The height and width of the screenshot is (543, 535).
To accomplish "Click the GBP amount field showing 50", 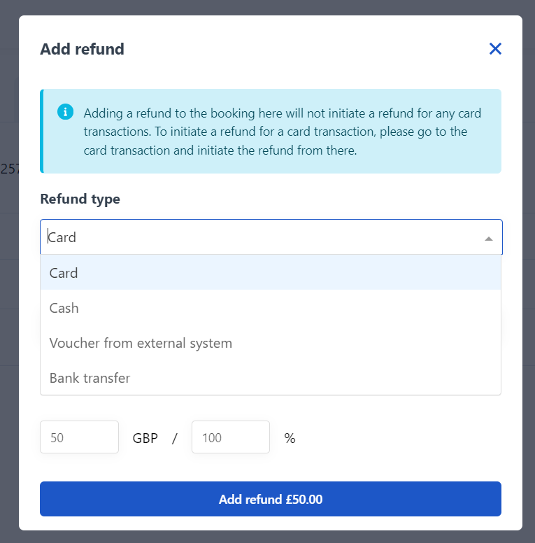I will [79, 437].
